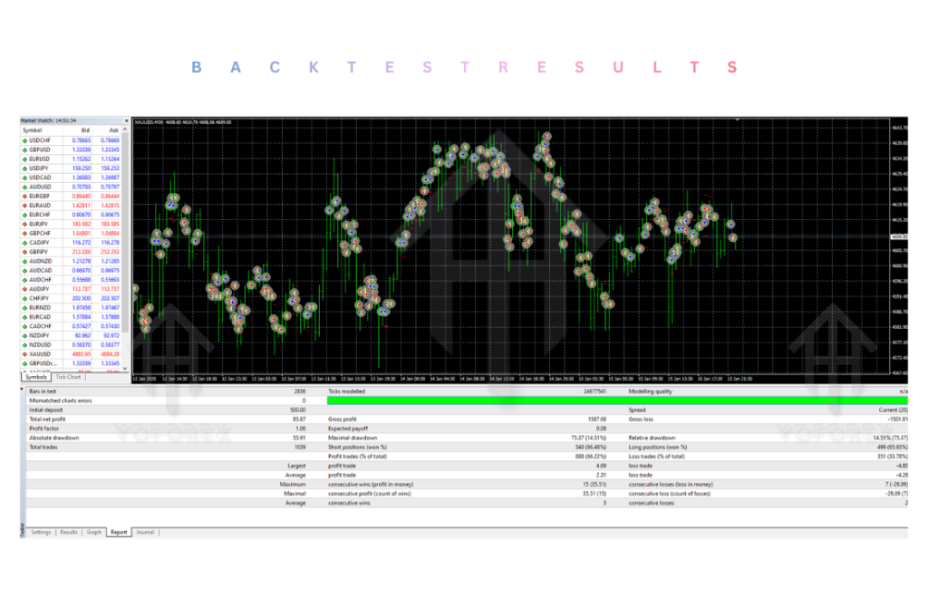Screen dimensions: 928x607
Task: Open the Results tab in Tester
Action: click(x=69, y=532)
